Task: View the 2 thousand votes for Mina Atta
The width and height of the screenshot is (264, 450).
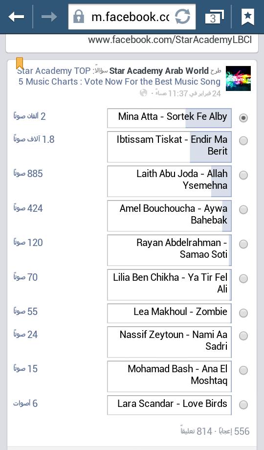Action: (29, 116)
